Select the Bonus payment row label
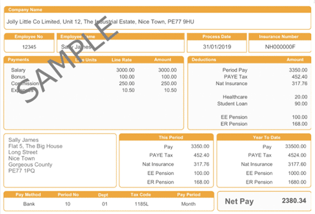This screenshot has height=214, width=315. point(19,77)
